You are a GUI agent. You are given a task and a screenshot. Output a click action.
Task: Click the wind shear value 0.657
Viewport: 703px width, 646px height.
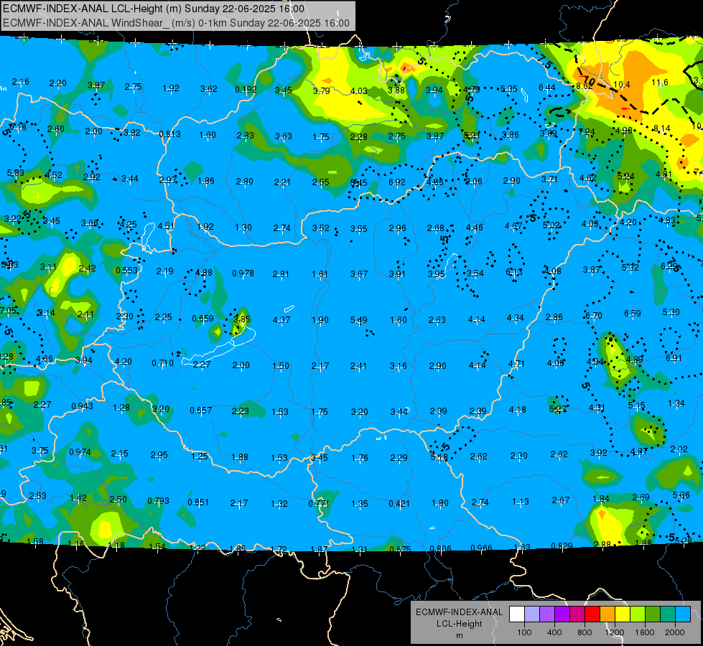pos(201,410)
